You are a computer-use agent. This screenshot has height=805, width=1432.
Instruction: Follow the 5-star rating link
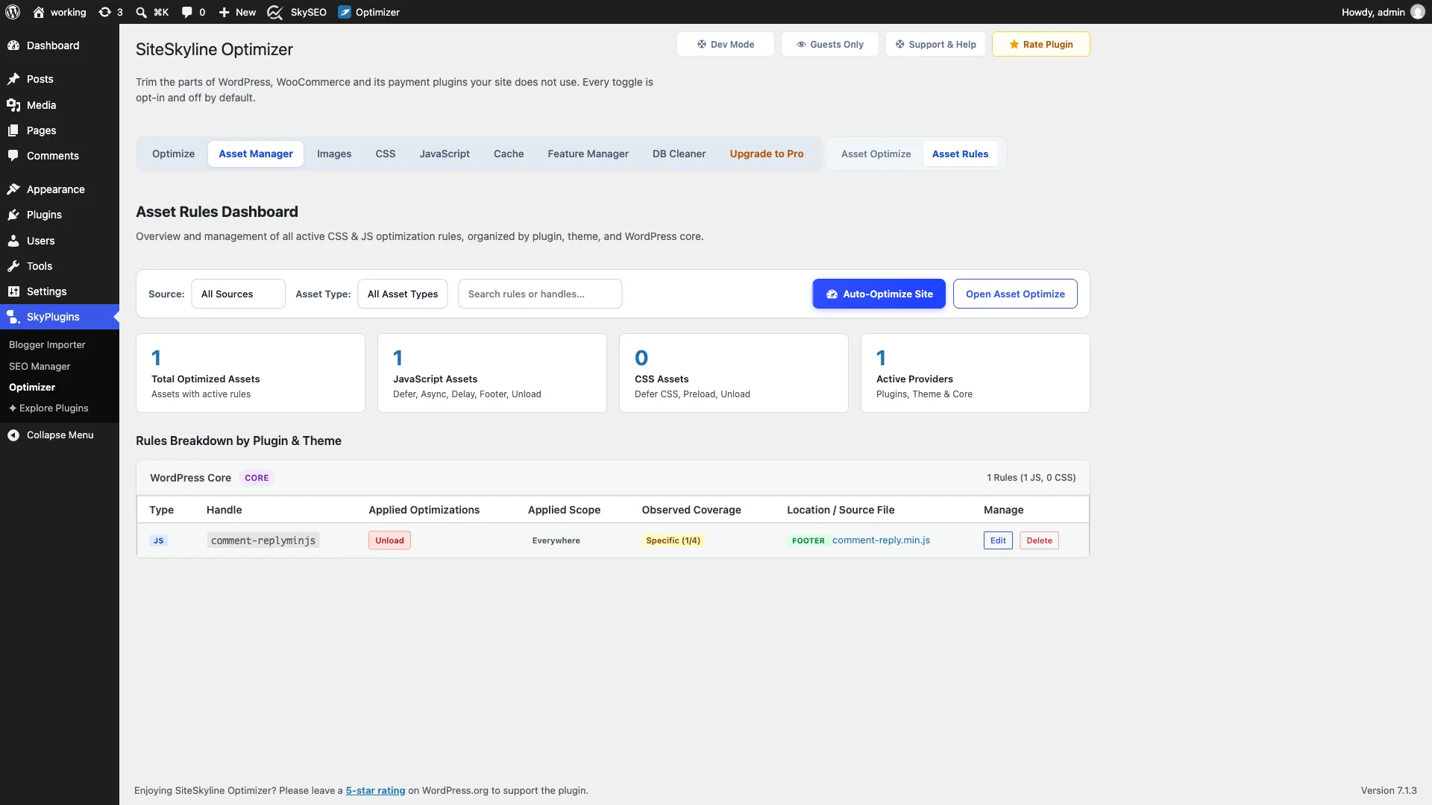click(x=375, y=791)
